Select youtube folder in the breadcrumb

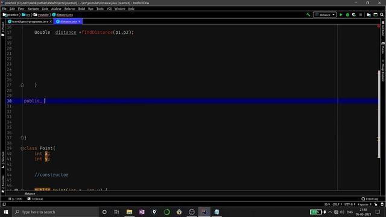41,14
